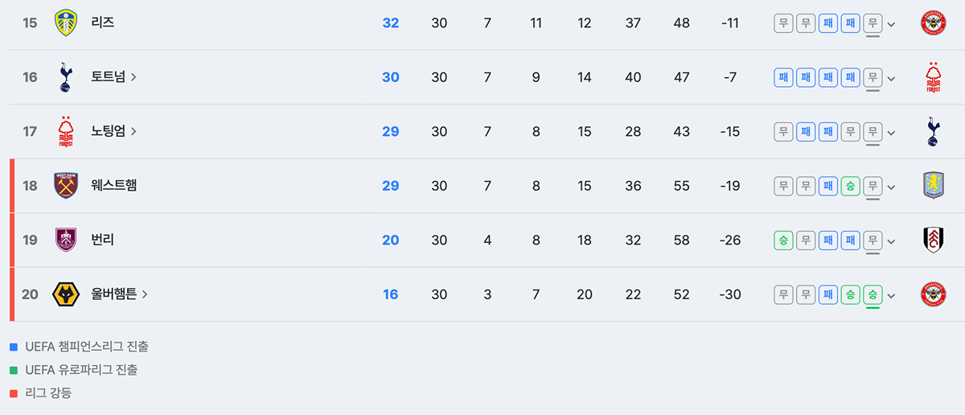Click 웨스트햄 green 승 result badge

point(851,186)
